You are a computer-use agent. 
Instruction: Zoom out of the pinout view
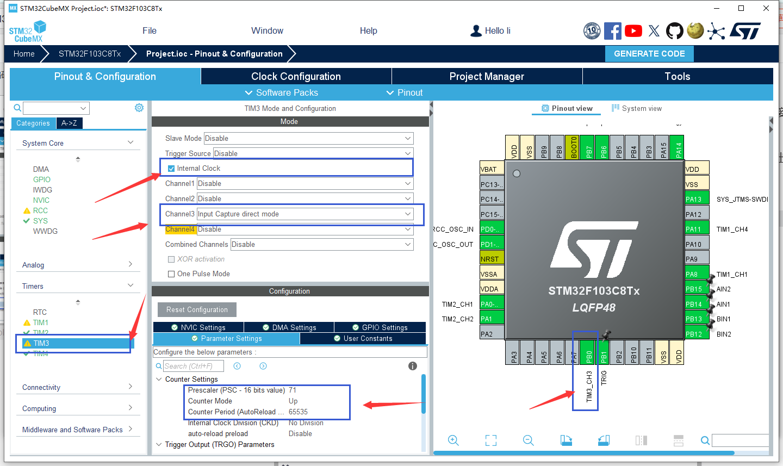point(529,440)
